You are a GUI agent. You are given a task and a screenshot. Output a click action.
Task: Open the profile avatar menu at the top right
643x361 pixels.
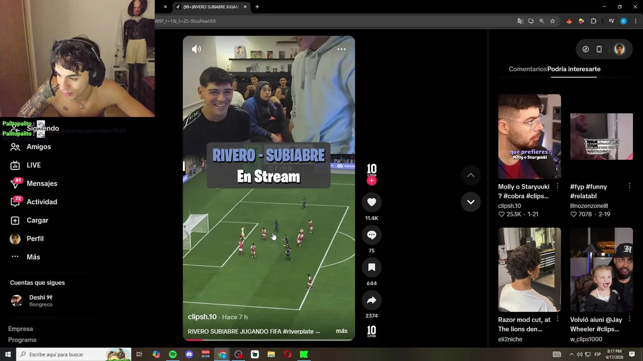tap(619, 49)
